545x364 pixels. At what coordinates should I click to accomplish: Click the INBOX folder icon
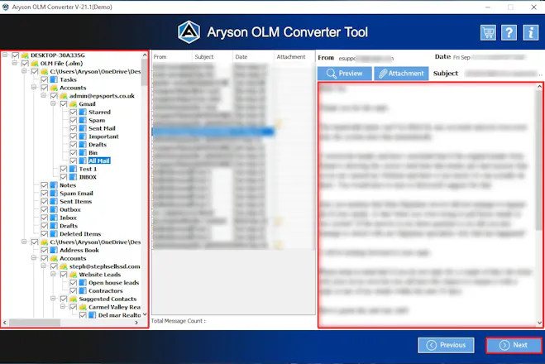tap(73, 177)
